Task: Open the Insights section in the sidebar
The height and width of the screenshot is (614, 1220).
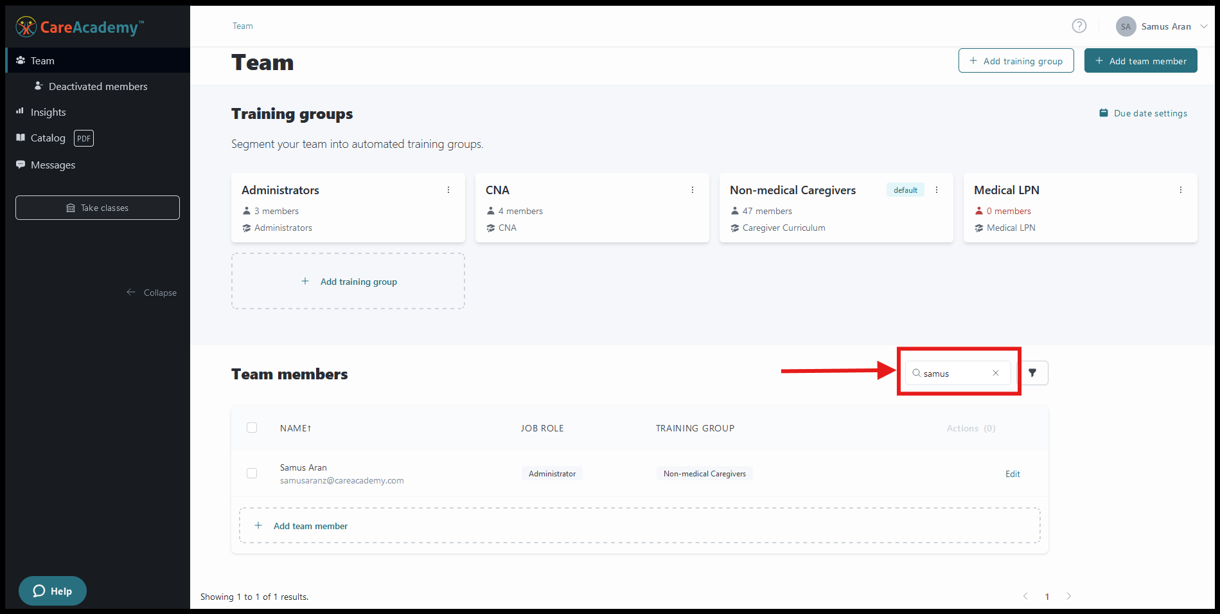Action: pos(48,112)
